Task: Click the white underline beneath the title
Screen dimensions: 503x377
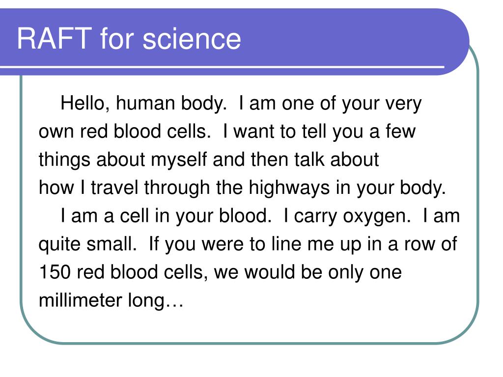Action: pos(223,67)
